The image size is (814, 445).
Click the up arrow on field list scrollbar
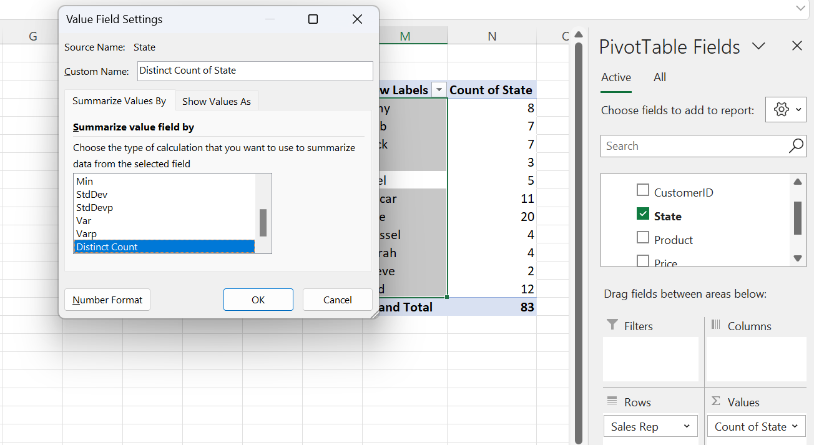click(798, 181)
